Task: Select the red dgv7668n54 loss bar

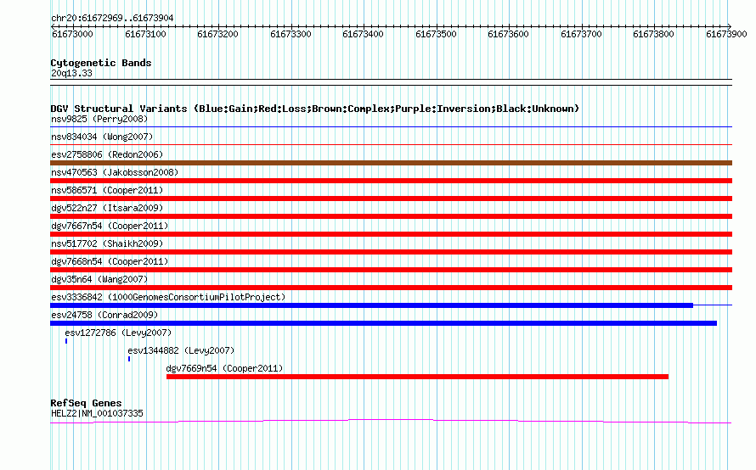Action: (x=391, y=270)
